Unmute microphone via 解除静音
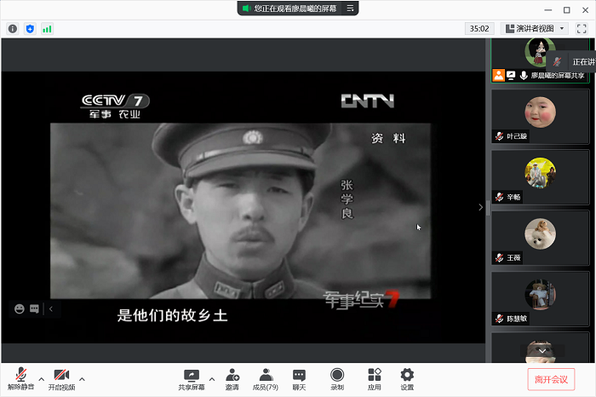Screen dimensions: 596x397 20,379
